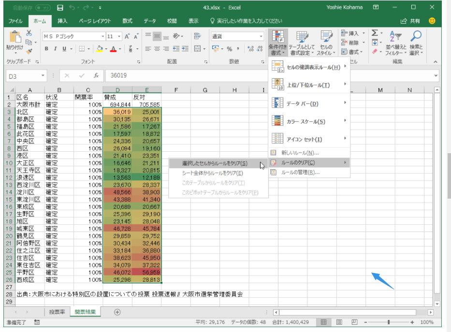The height and width of the screenshot is (332, 451).
Task: Open the number format dropdown
Action: click(x=261, y=37)
